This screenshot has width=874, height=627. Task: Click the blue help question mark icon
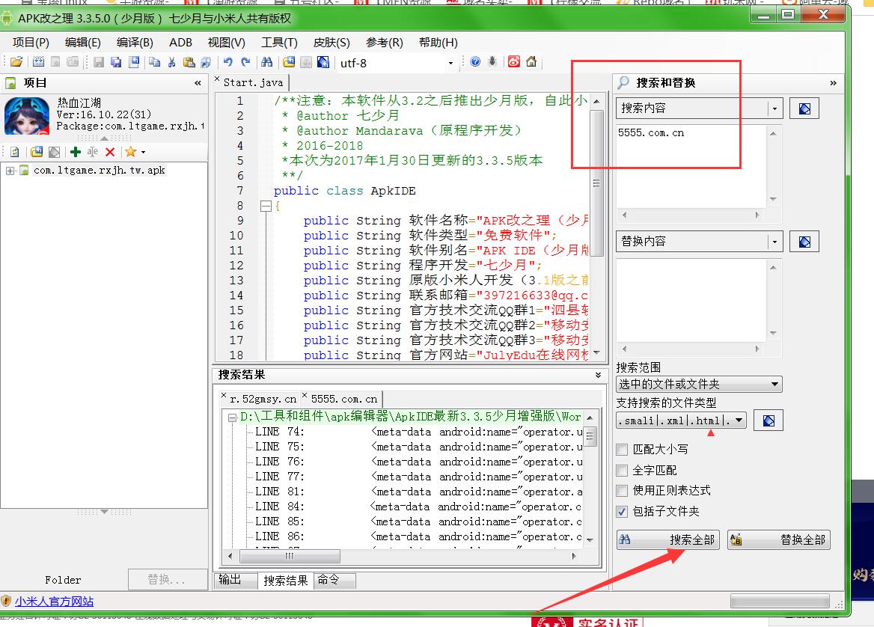point(475,63)
